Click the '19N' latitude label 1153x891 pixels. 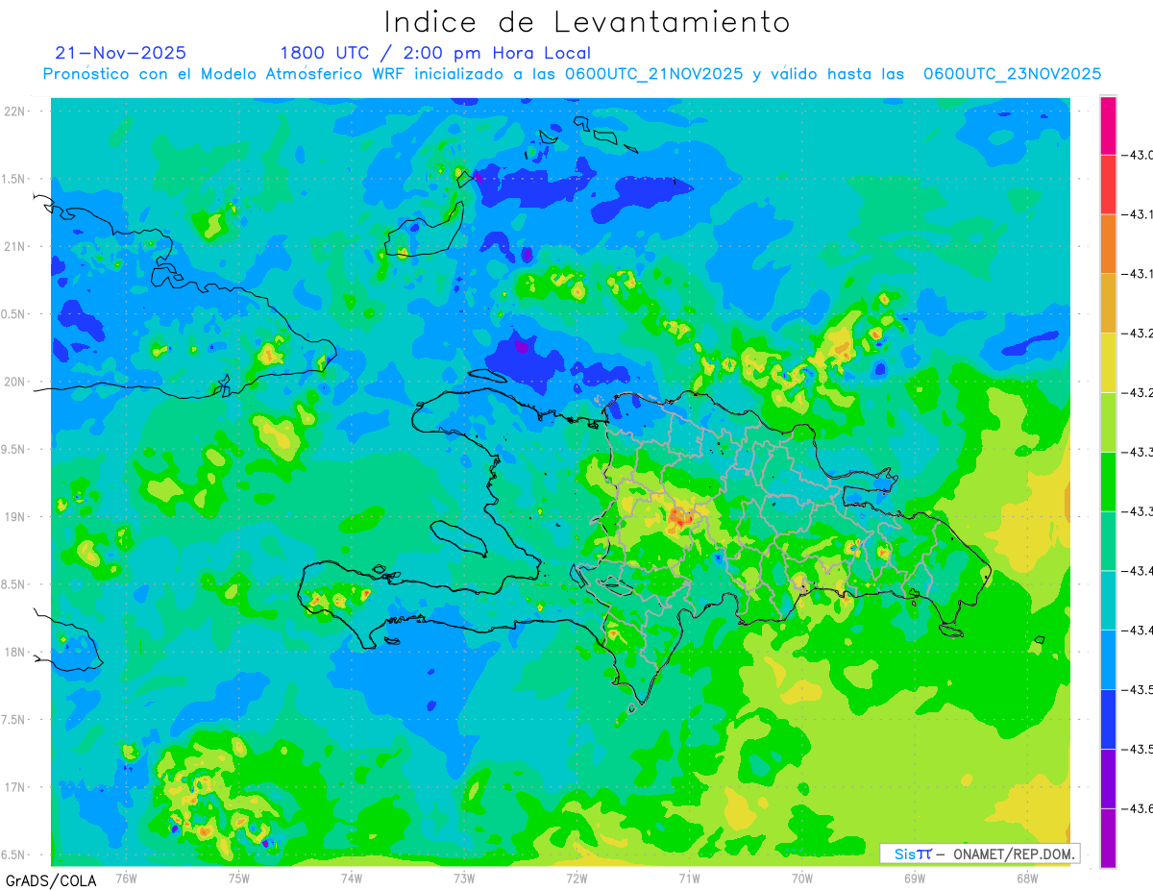click(15, 516)
